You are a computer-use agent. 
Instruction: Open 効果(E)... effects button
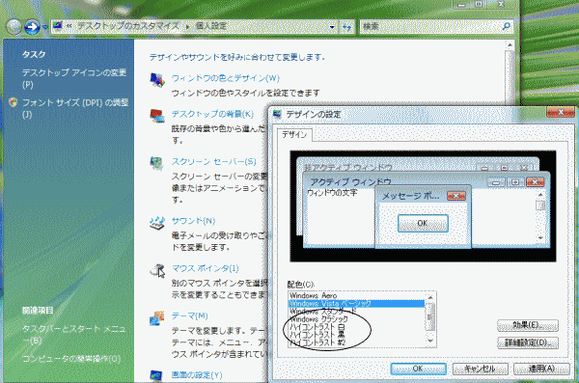click(x=528, y=325)
